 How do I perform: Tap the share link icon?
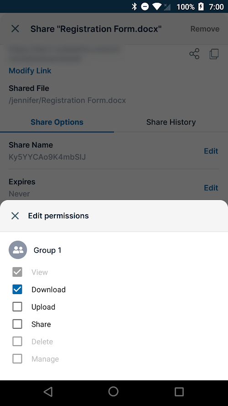194,54
